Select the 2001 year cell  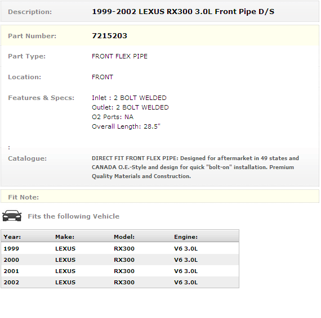(x=11, y=271)
